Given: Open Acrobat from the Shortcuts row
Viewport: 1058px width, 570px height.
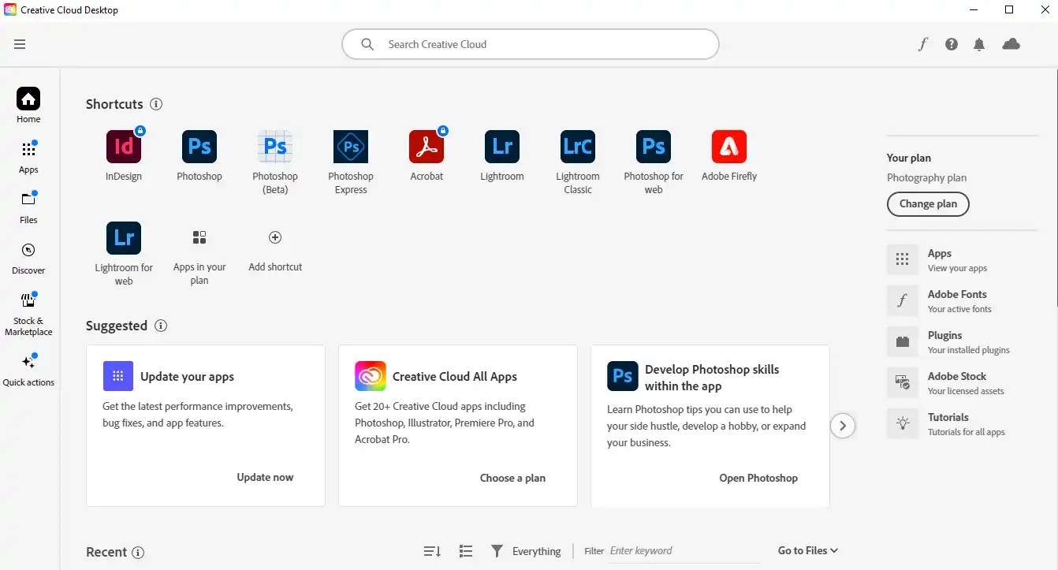Looking at the screenshot, I should coord(426,147).
